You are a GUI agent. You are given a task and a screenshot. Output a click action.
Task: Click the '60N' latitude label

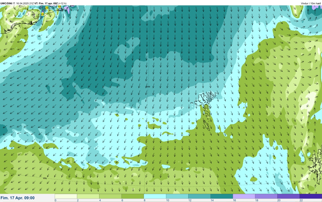[x=45, y=178]
